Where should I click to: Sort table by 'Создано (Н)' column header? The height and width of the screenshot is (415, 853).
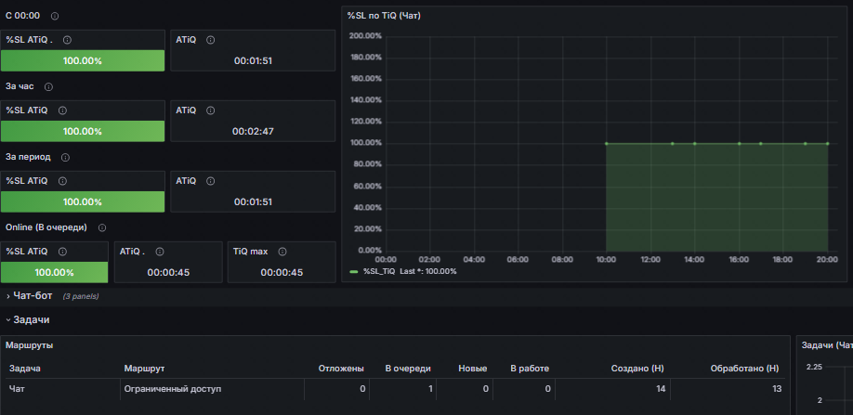pos(637,369)
